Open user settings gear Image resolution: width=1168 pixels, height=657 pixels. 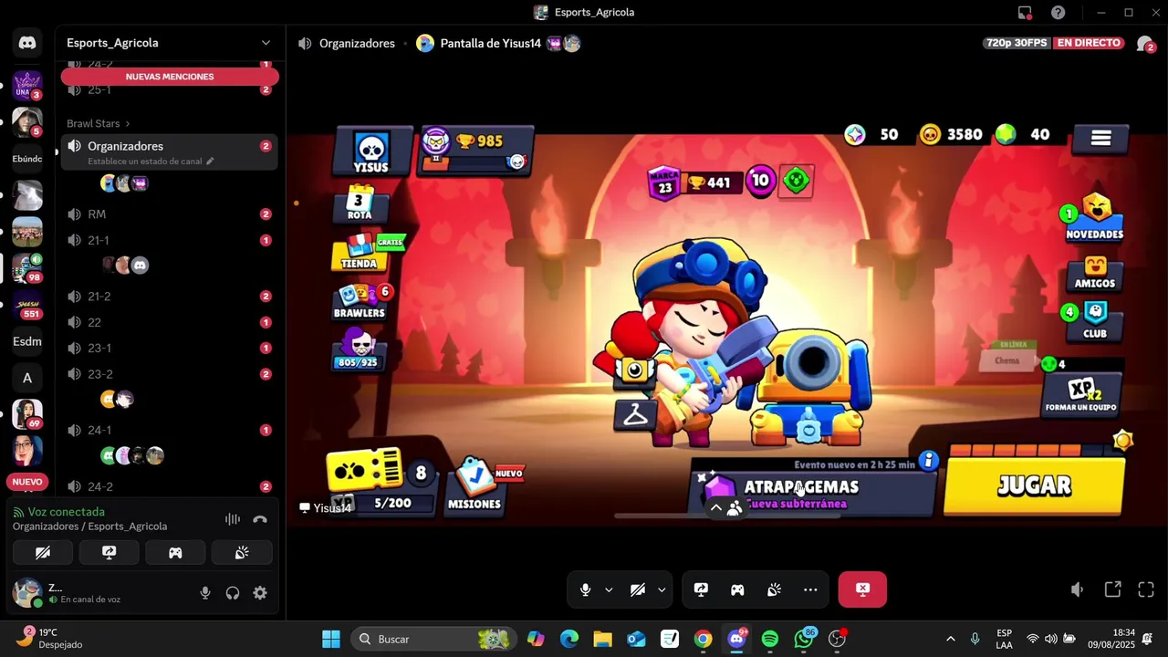click(260, 593)
